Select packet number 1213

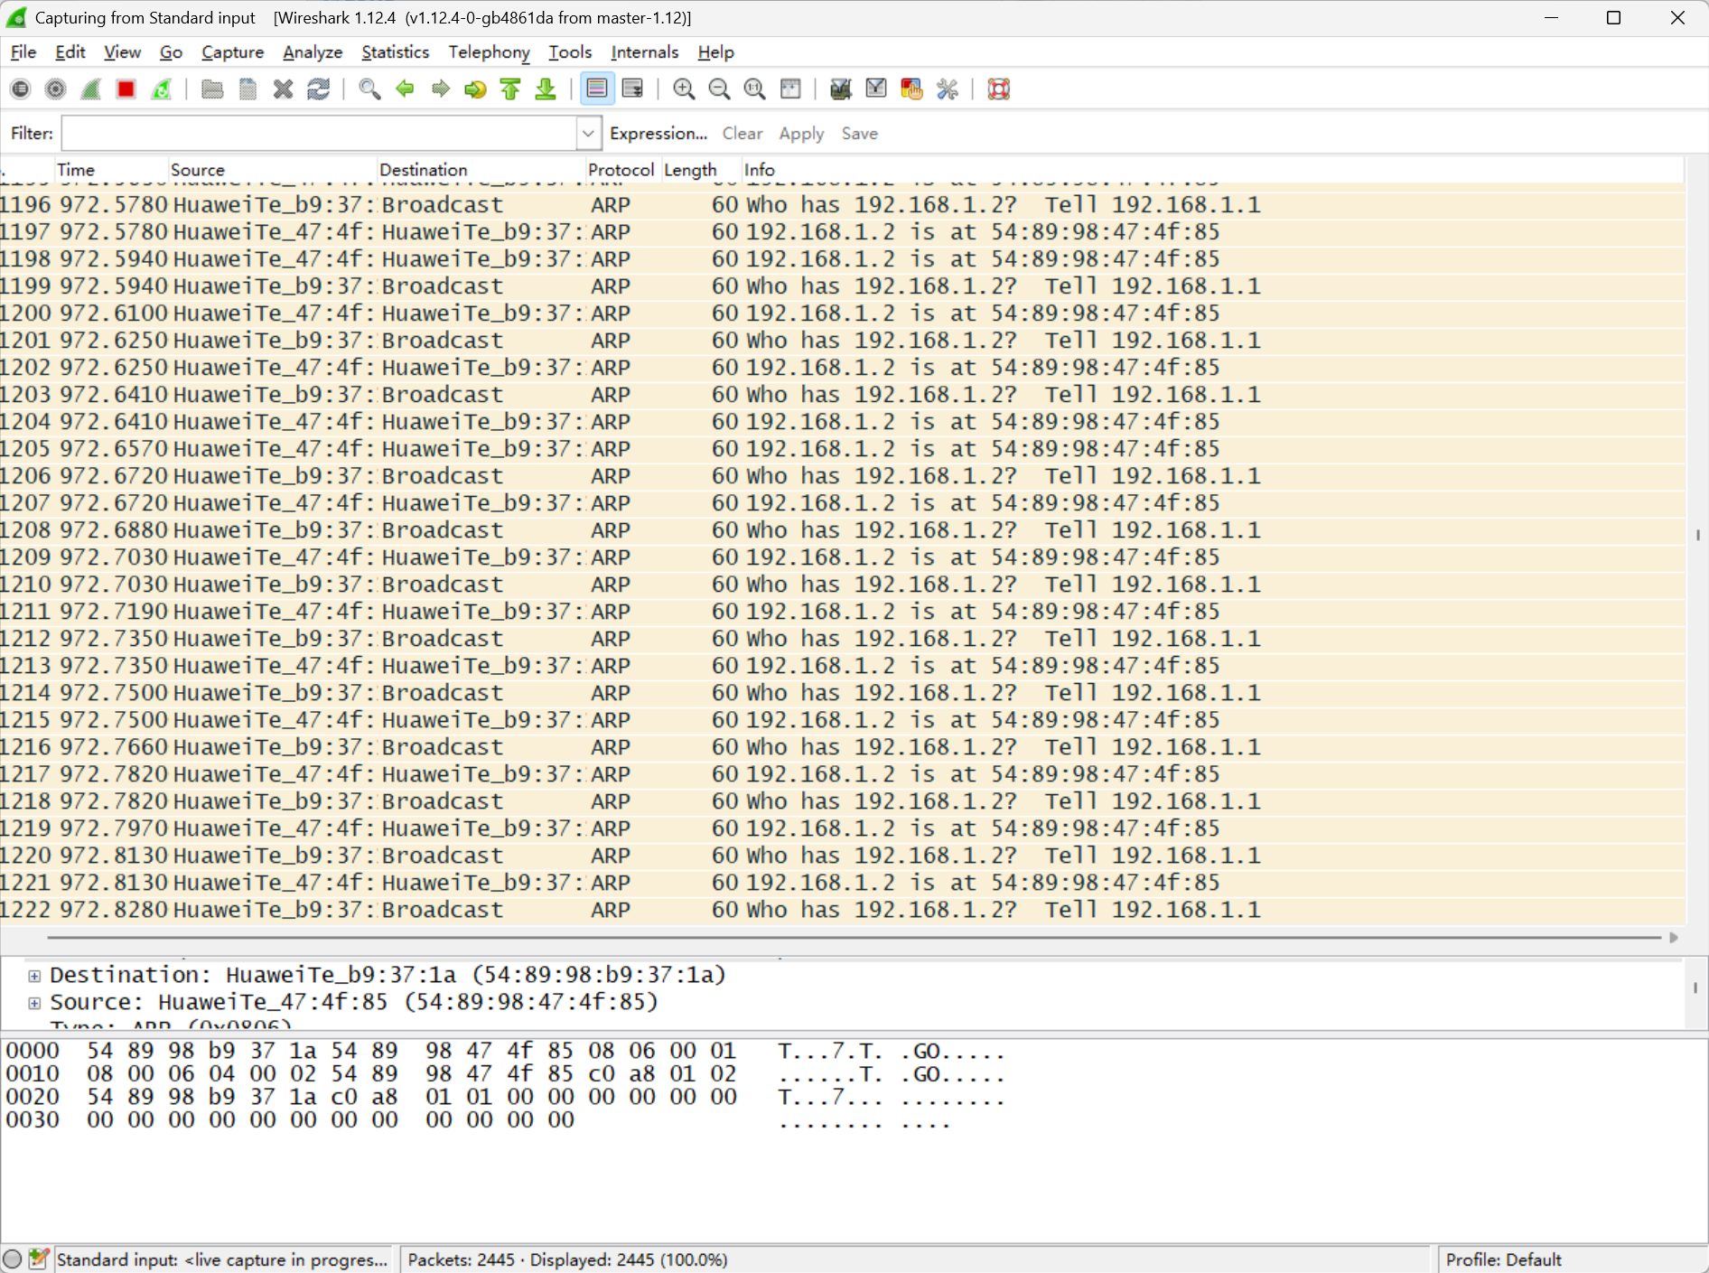coord(842,666)
